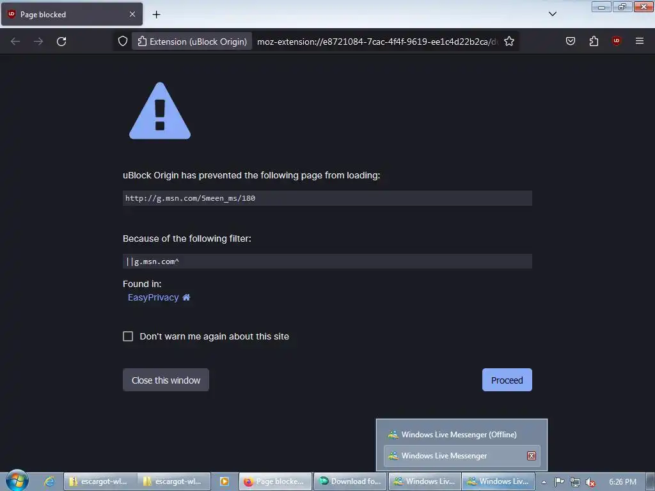Open network status tray icon
The height and width of the screenshot is (491, 655).
point(575,482)
